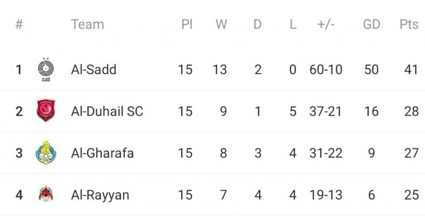425x216 pixels.
Task: Click the Team column header
Action: tap(87, 24)
